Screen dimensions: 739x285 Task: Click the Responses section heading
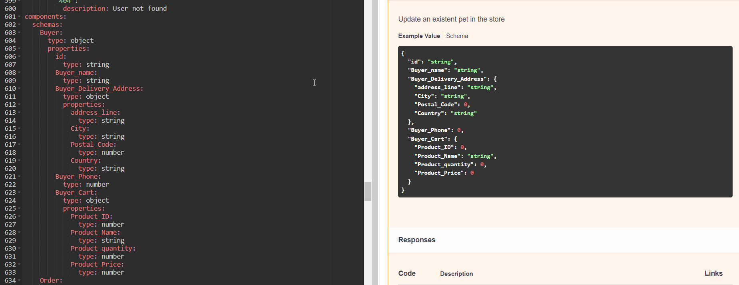click(417, 240)
